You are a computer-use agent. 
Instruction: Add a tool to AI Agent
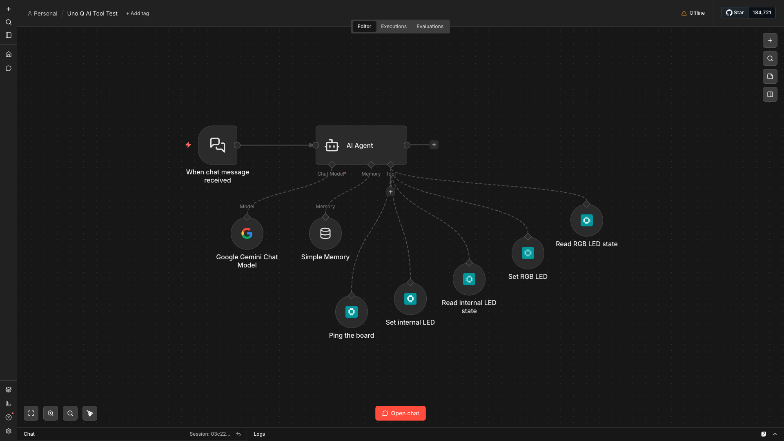coord(390,192)
